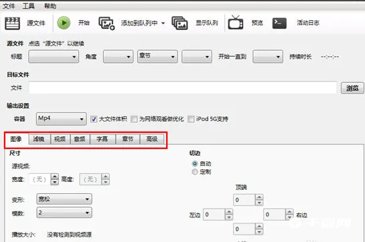This screenshot has width=365, height=242.
Task: Open the chapter end dropdown after 开始一直到
Action: pos(268,57)
